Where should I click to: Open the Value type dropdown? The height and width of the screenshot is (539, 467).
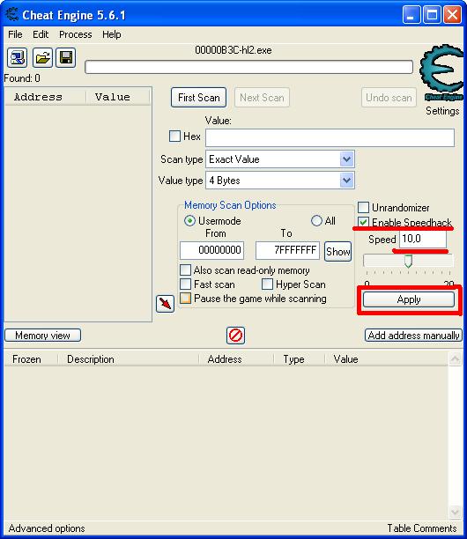(x=346, y=181)
